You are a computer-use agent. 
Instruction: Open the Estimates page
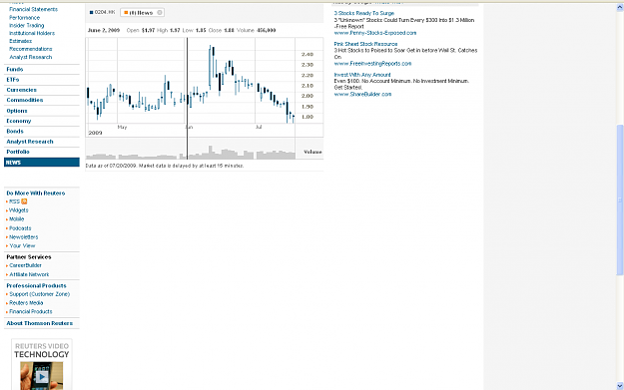pos(21,41)
